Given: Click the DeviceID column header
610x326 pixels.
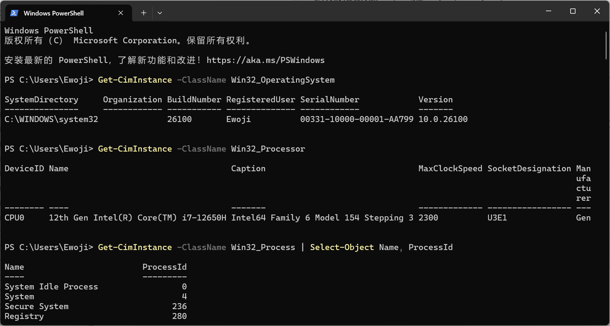Looking at the screenshot, I should (24, 168).
